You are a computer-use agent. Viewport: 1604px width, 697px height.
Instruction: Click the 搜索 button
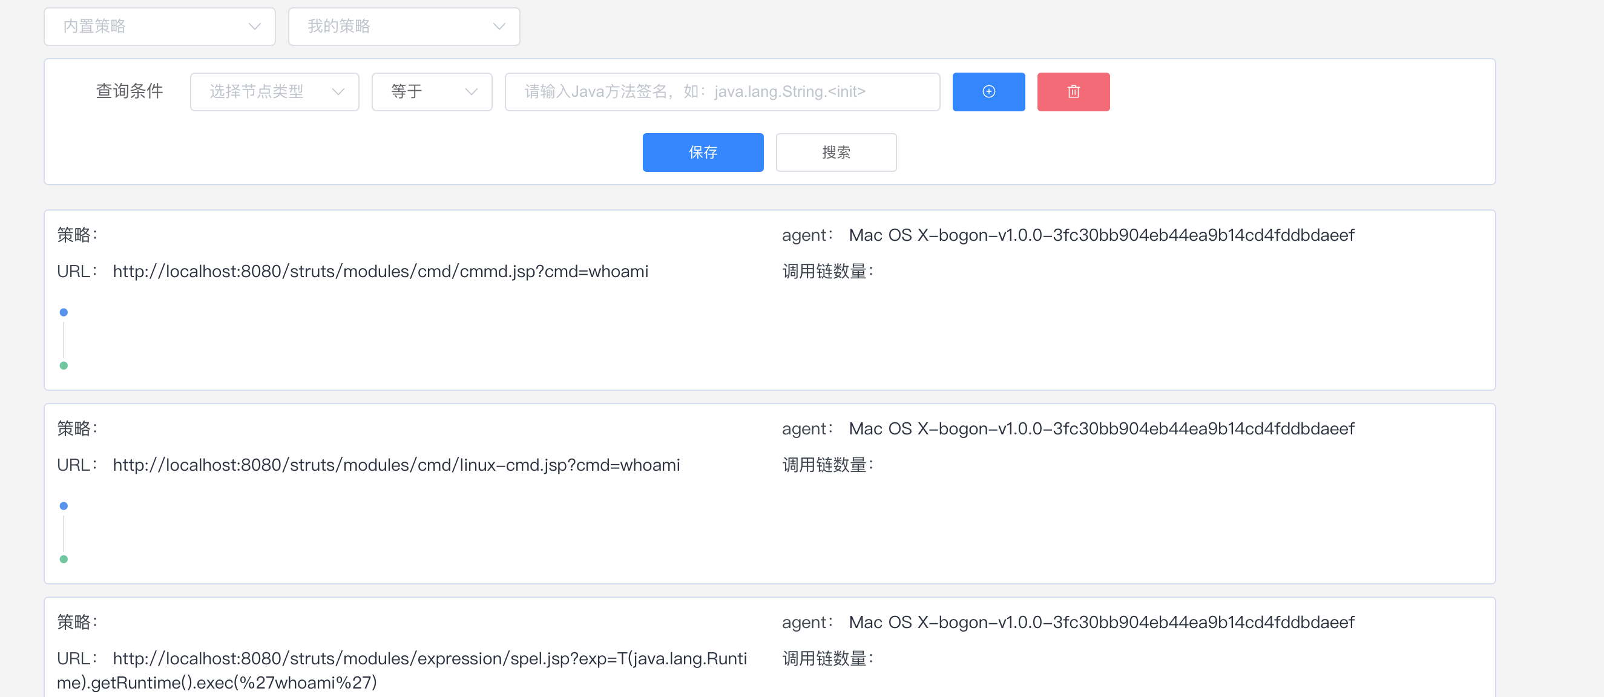coord(836,152)
